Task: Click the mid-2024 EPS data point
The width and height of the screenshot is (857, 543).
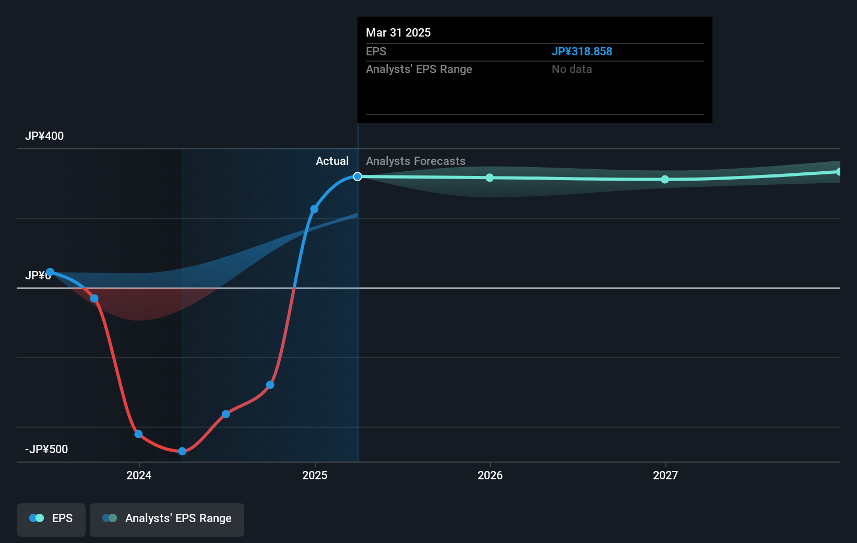Action: coord(226,414)
